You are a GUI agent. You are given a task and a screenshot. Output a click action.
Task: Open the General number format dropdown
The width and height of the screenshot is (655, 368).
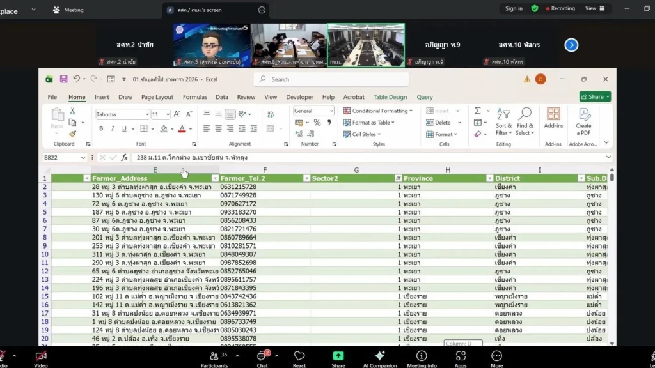[331, 111]
